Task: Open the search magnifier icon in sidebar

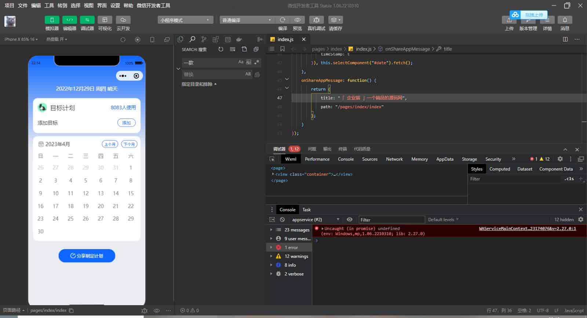Action: coord(192,39)
